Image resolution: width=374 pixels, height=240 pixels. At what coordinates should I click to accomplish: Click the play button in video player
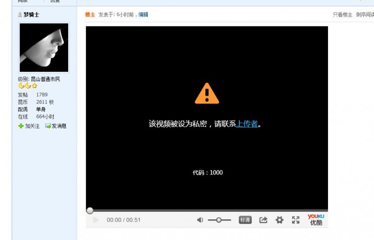pos(96,220)
